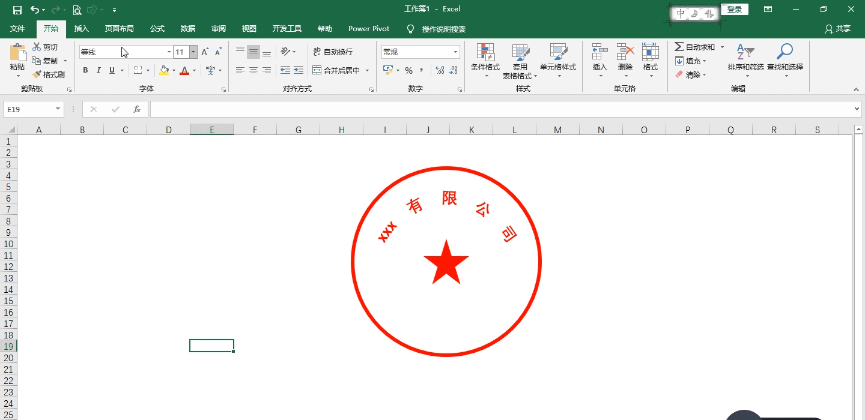Open the Name Box dropdown arrow
The height and width of the screenshot is (420, 865).
coord(58,109)
